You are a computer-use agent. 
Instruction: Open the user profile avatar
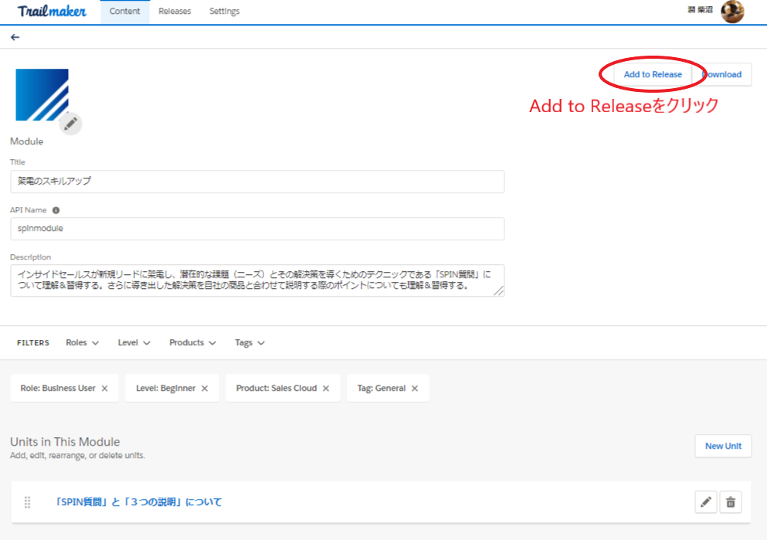click(x=731, y=12)
